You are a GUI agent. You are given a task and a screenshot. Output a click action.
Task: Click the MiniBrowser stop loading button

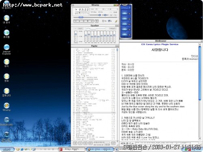[127, 143]
